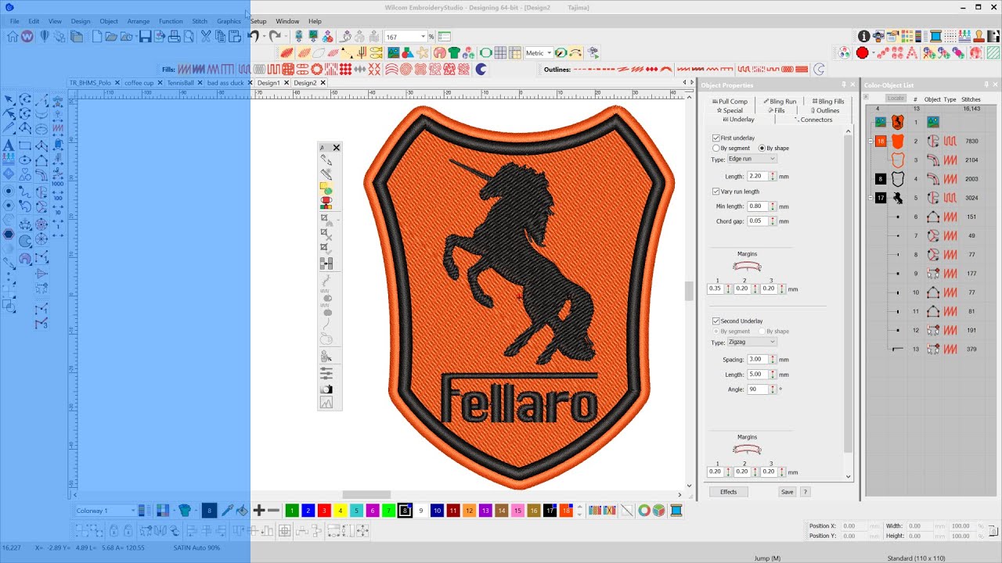
Task: Click the Show Grid icon
Action: click(500, 52)
